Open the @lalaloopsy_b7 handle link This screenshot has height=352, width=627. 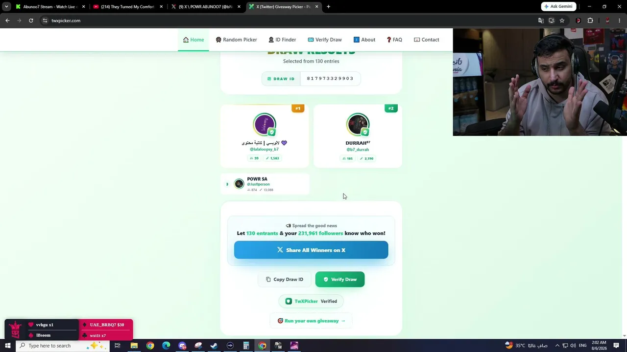[x=264, y=149]
